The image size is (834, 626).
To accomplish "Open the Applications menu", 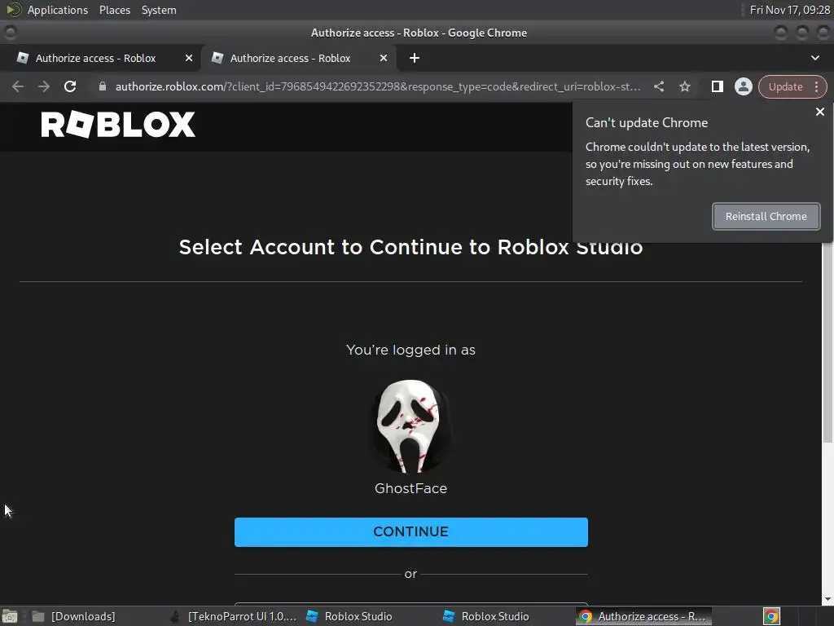I will tap(58, 10).
